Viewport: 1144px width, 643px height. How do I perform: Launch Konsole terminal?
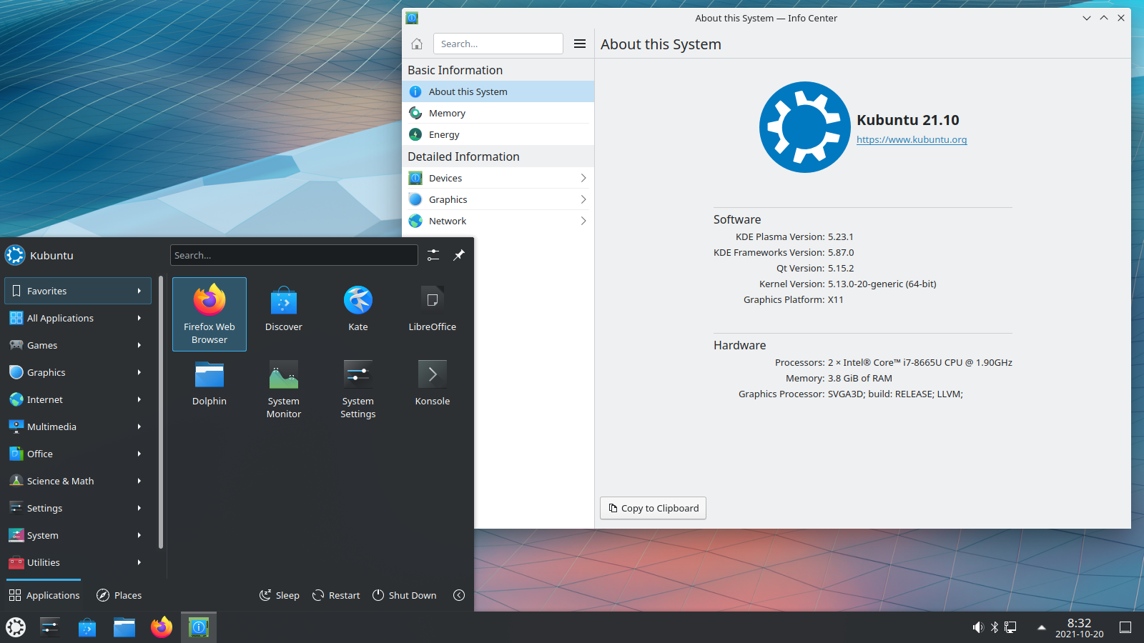433,389
